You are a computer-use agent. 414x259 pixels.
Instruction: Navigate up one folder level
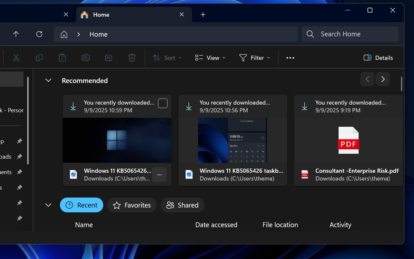point(16,34)
